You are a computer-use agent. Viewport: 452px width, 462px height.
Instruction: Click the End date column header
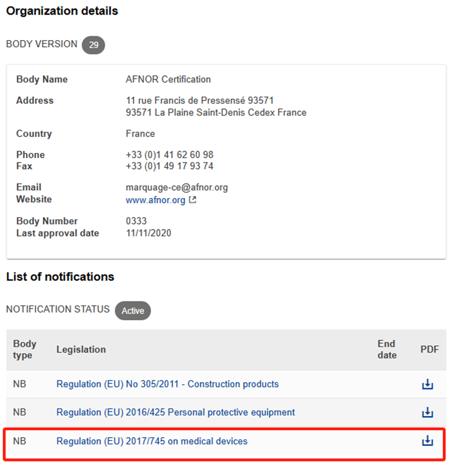click(387, 349)
